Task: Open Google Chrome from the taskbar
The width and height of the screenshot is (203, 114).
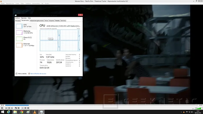Action: pyautogui.click(x=22, y=112)
